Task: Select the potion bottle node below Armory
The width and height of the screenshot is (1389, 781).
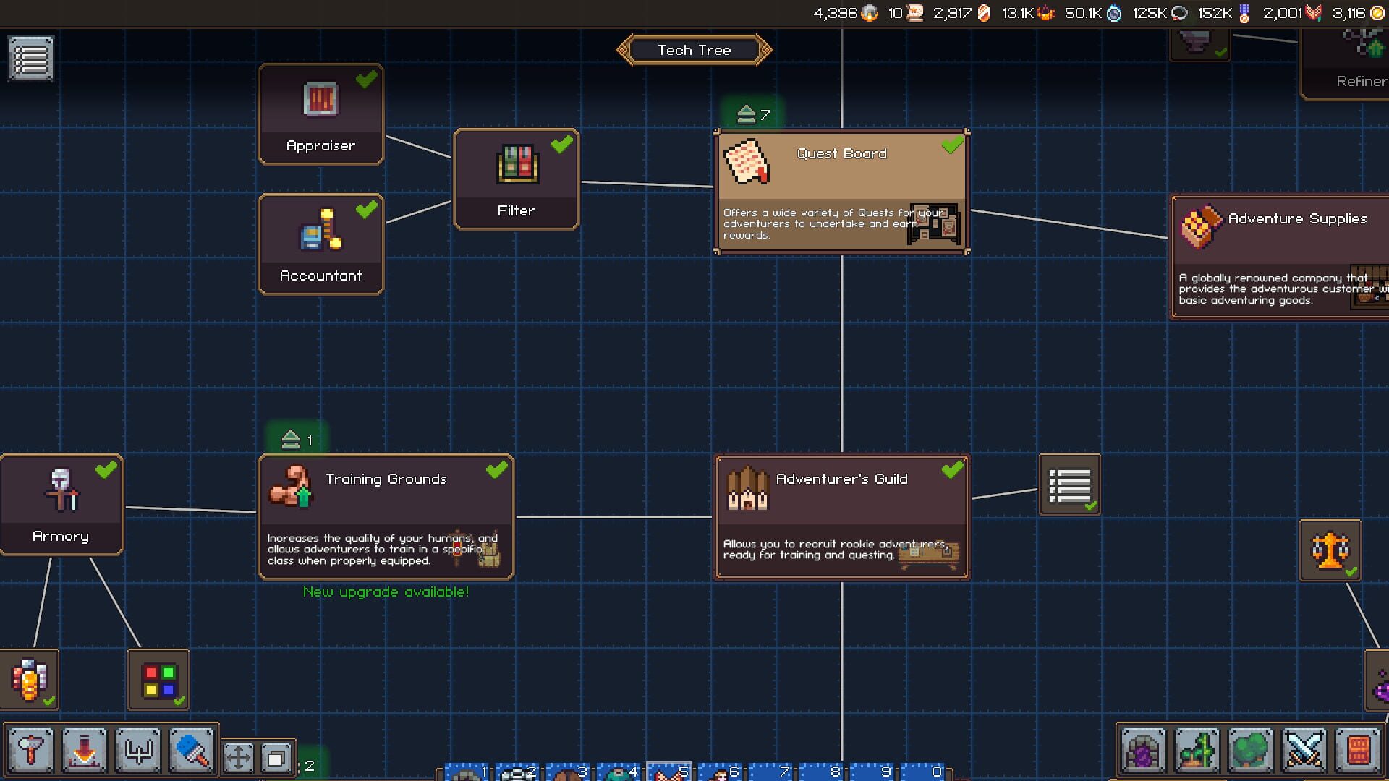Action: pyautogui.click(x=29, y=680)
